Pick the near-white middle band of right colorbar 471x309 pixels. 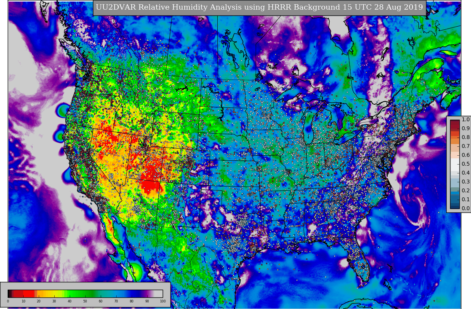coord(455,165)
